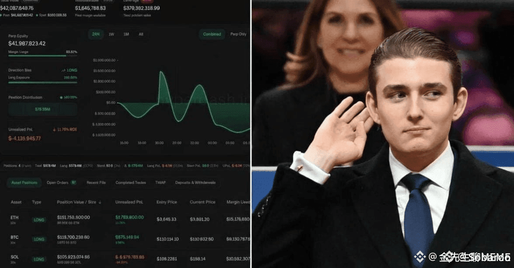The height and width of the screenshot is (268, 514).
Task: Open the Recent Fills tab
Action: pyautogui.click(x=96, y=182)
